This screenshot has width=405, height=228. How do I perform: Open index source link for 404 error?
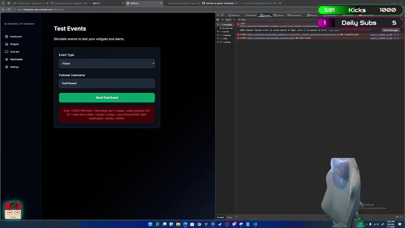click(381, 38)
